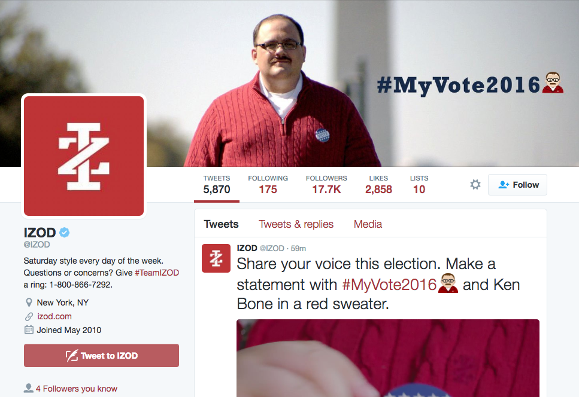Image resolution: width=579 pixels, height=397 pixels.
Task: Click the Tweets count 5,870
Action: pyautogui.click(x=216, y=185)
